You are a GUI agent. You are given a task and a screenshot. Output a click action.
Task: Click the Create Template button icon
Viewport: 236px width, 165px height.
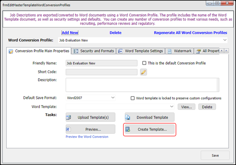pyautogui.click(x=128, y=129)
